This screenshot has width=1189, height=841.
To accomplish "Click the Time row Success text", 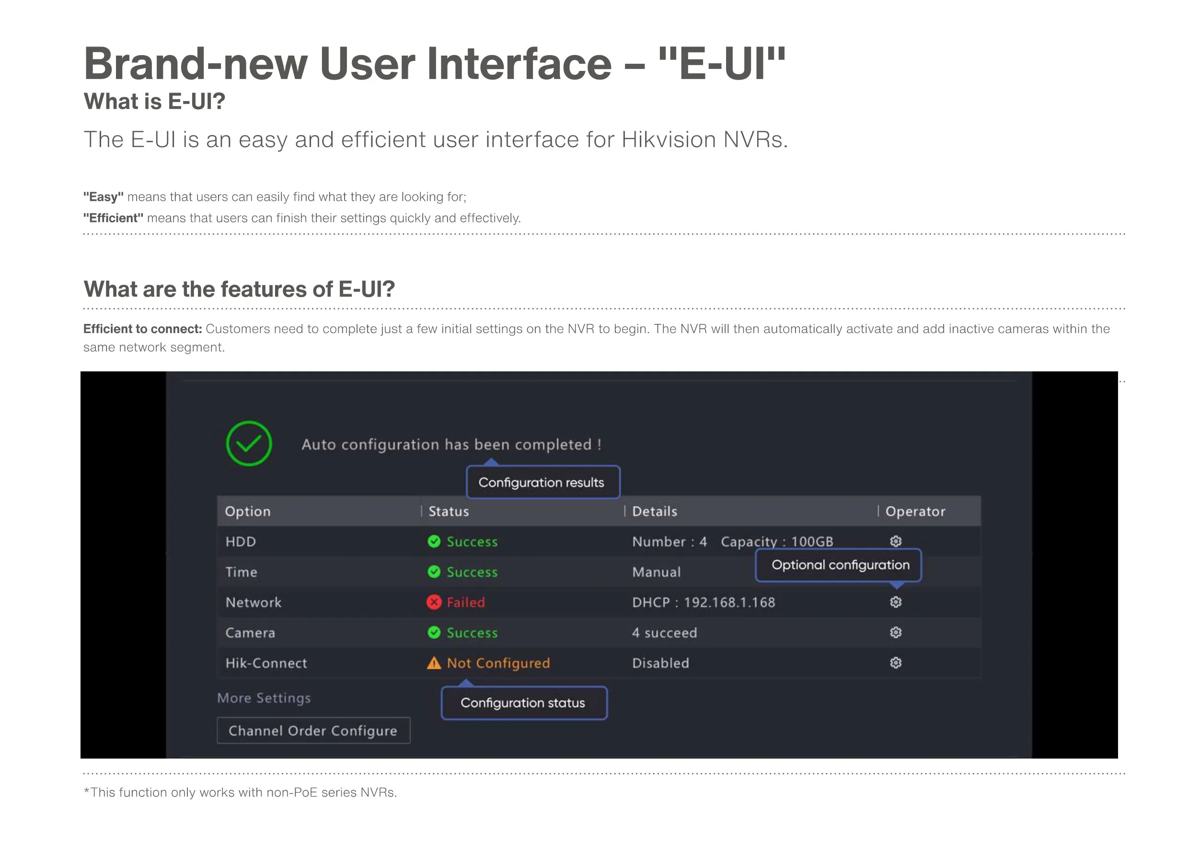I will coord(472,572).
